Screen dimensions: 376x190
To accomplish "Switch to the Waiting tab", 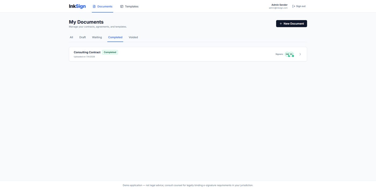I will coord(97,37).
